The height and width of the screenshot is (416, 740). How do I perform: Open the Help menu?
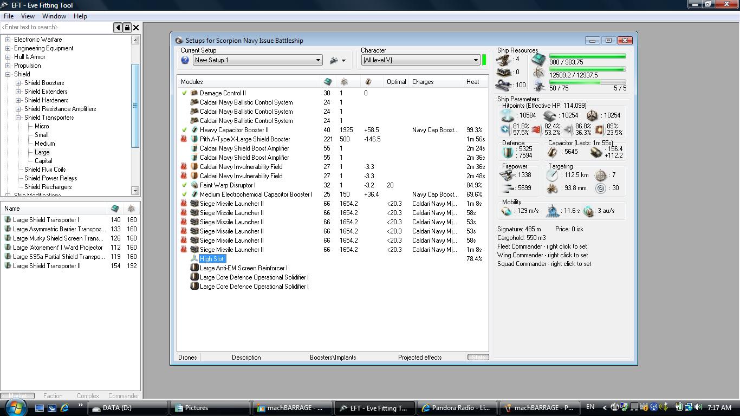point(80,16)
